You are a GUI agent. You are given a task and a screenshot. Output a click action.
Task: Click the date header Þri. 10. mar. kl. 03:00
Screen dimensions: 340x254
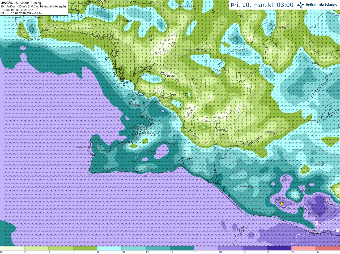tap(262, 5)
